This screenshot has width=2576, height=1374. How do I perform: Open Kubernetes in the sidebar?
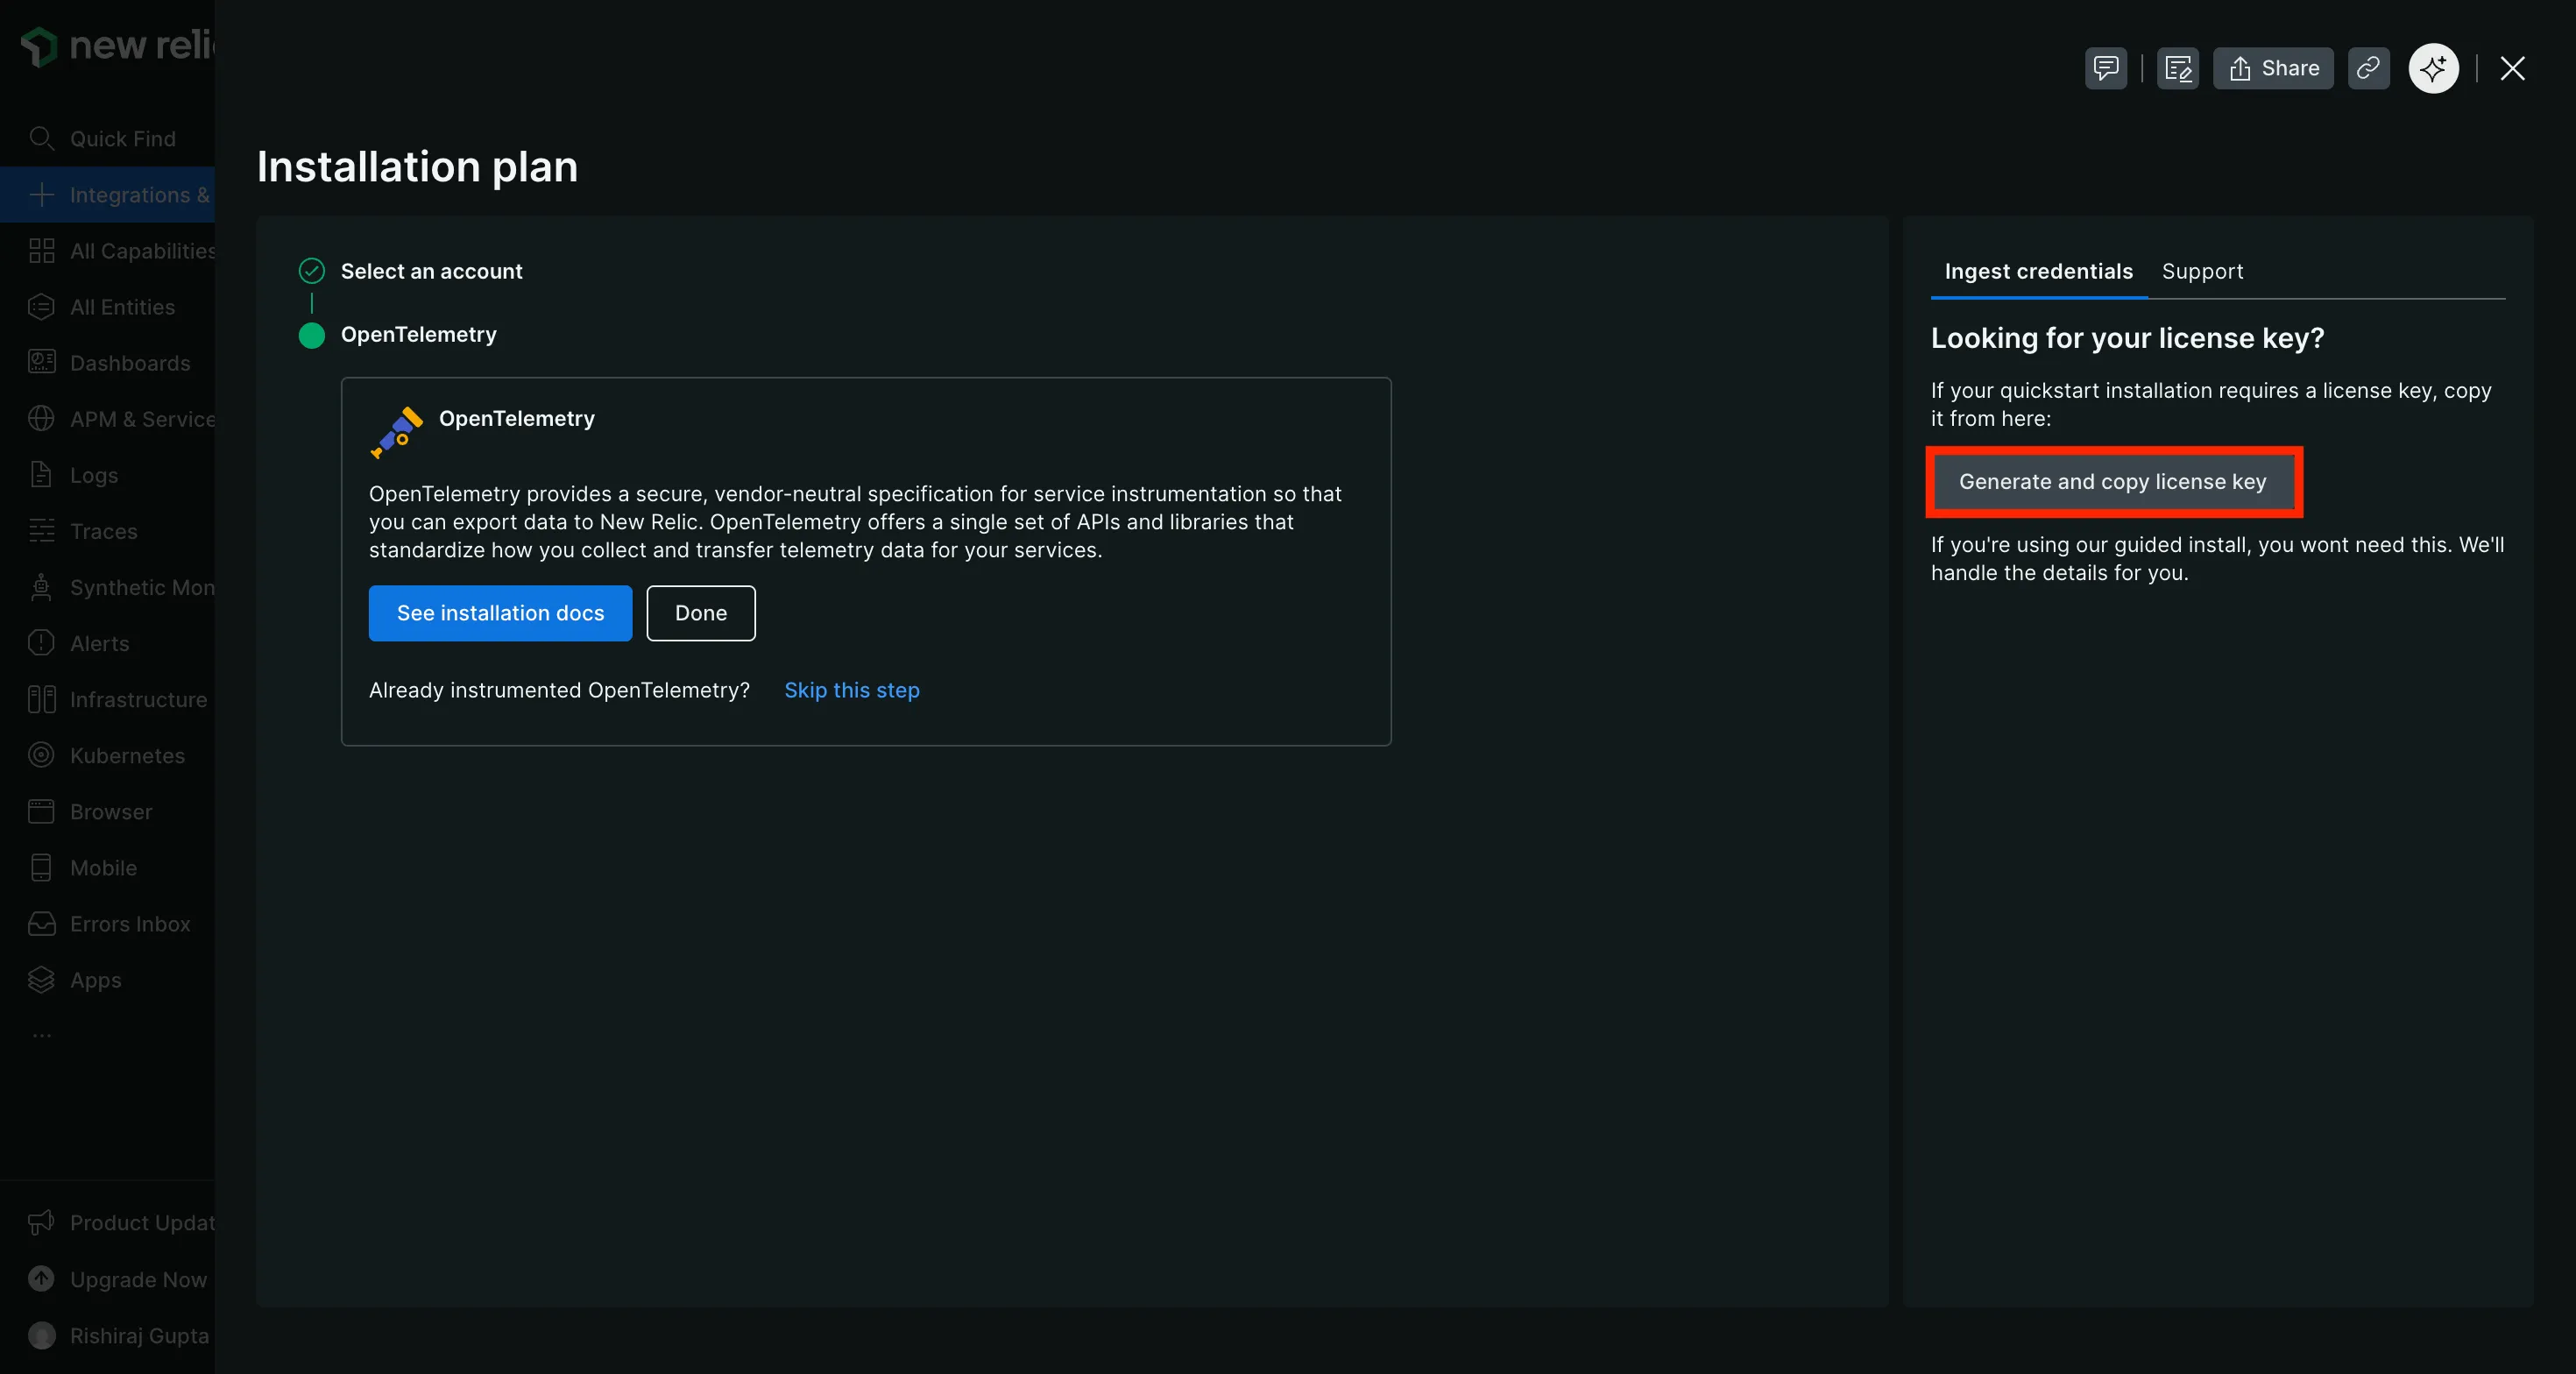pos(127,756)
